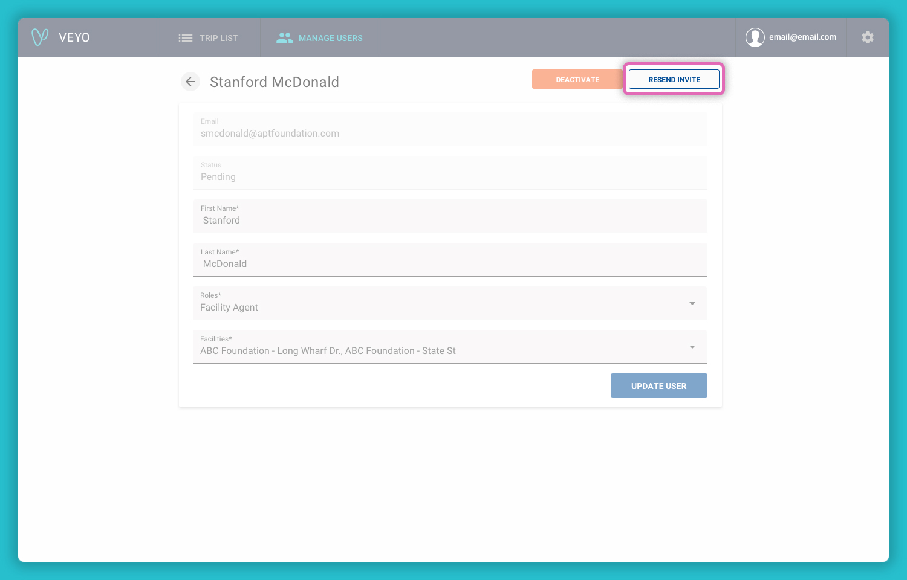Viewport: 907px width, 580px height.
Task: Go back using the arrow button
Action: (190, 82)
